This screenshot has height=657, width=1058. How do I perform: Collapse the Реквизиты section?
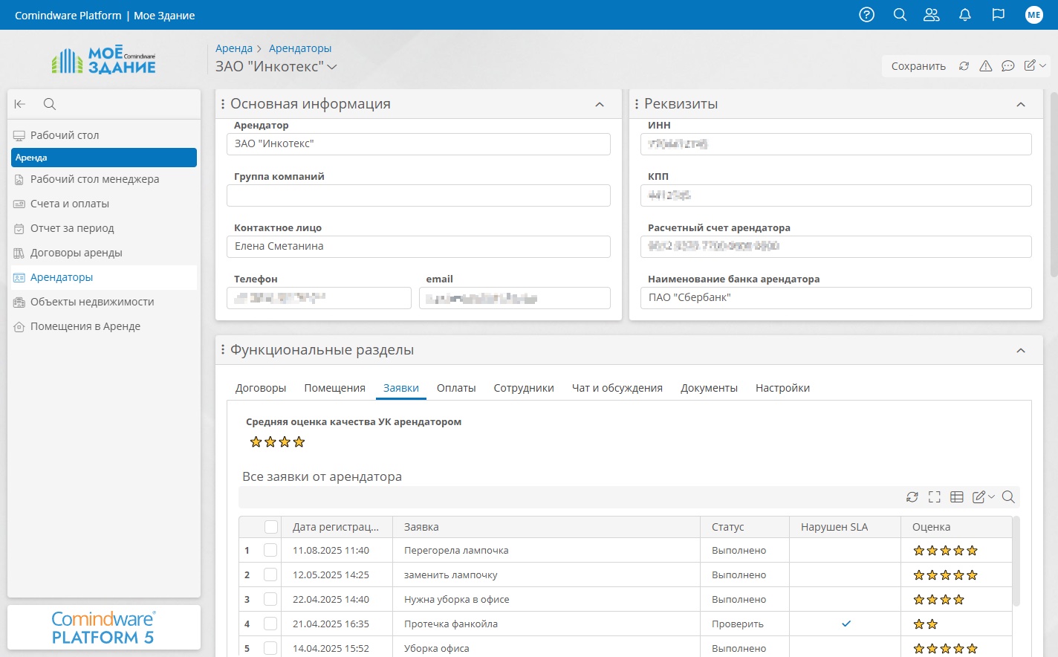click(1021, 105)
